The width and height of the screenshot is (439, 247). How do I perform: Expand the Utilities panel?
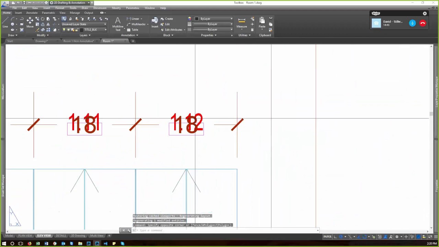click(245, 35)
